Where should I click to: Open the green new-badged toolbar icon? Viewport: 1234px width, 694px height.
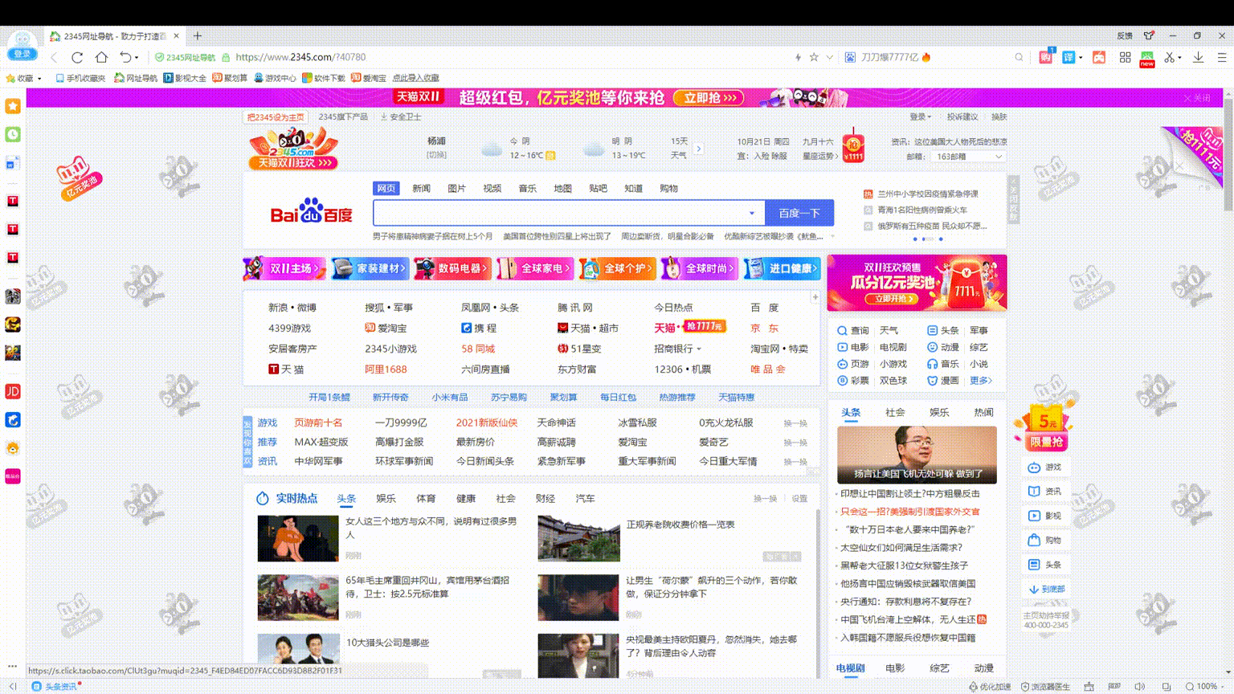point(1147,58)
